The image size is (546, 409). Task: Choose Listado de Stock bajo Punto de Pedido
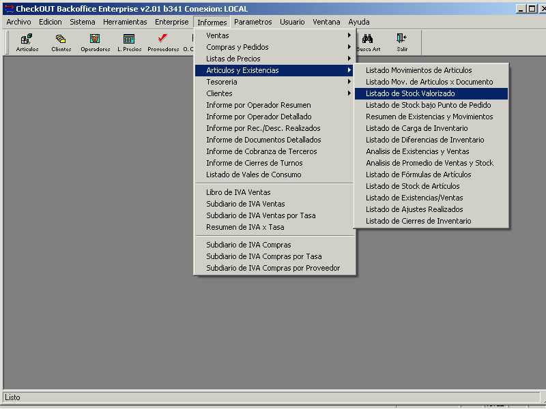click(x=431, y=105)
